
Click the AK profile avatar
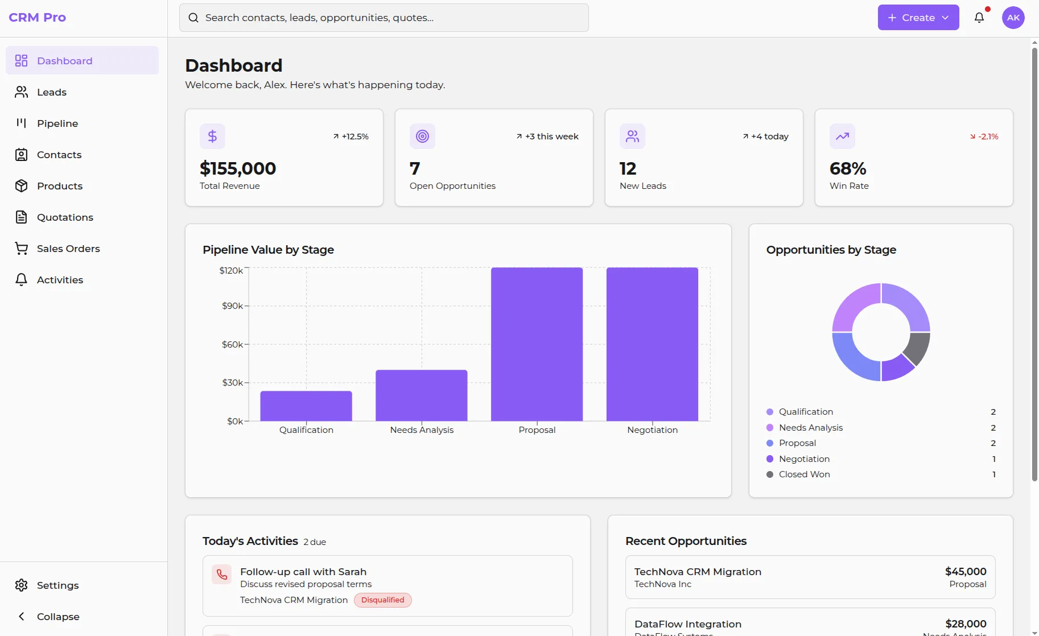click(1013, 17)
